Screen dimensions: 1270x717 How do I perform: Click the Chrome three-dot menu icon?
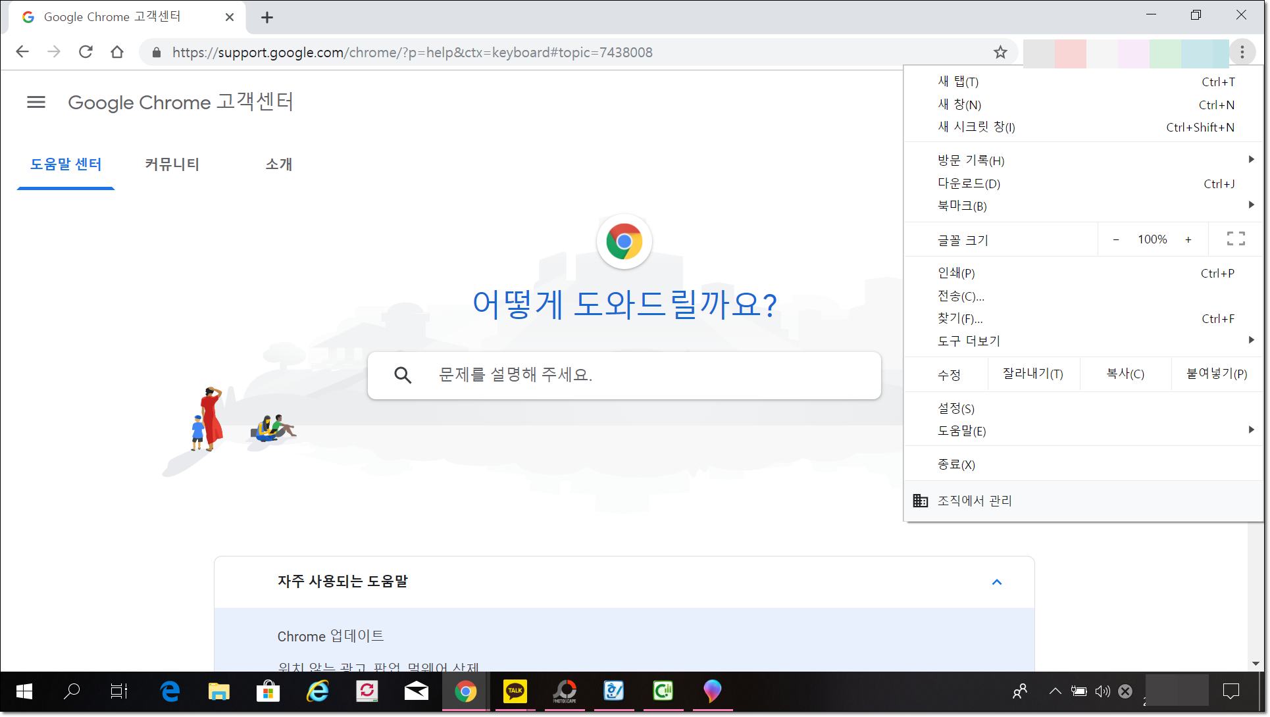click(1242, 52)
